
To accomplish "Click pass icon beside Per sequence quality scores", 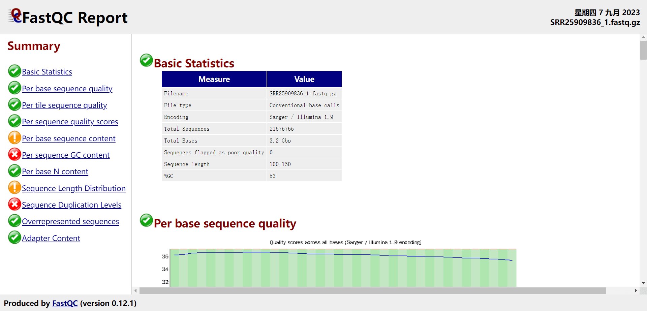I will (x=14, y=121).
